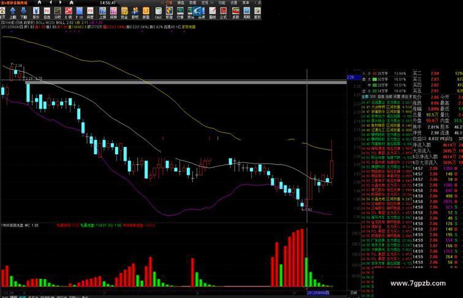Open the CALC calculator icon
Viewport: 463px width, 298px height.
(x=158, y=13)
